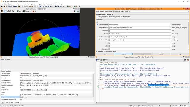Open the Enter Operator or Procedure dropdown
The image size is (190, 107).
188,11
